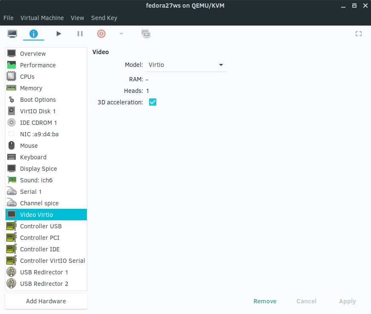Select CPUs in hardware list
Screen dimensions: 371x314
[x=46, y=77]
